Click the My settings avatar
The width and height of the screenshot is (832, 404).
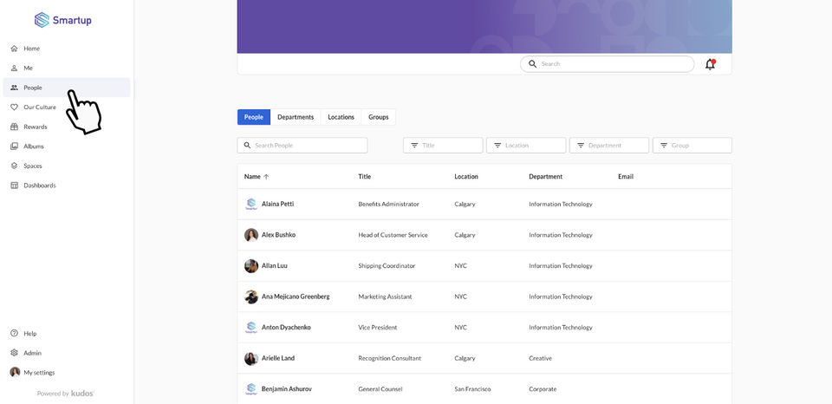15,372
